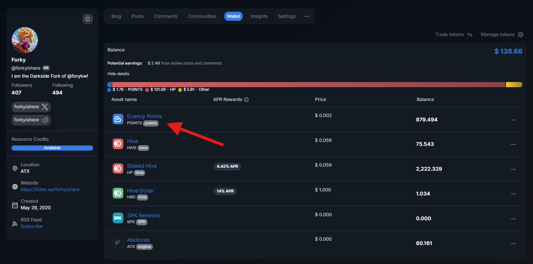Select the Wallet tab
Screen dimensions: 533x264
tap(233, 16)
